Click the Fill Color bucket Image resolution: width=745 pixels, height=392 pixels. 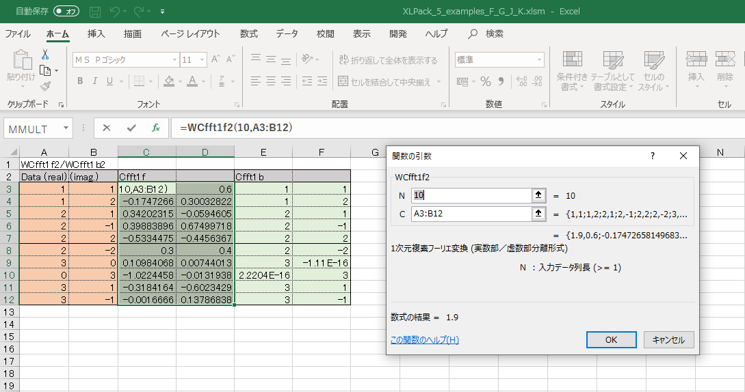coord(169,81)
